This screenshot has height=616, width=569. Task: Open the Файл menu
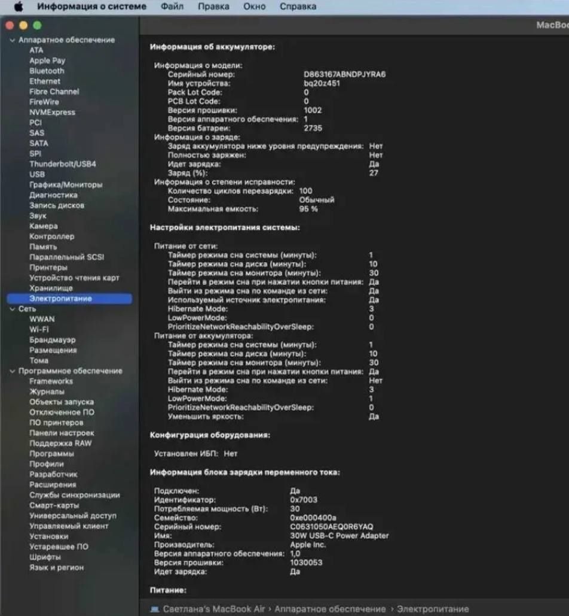[x=172, y=6]
